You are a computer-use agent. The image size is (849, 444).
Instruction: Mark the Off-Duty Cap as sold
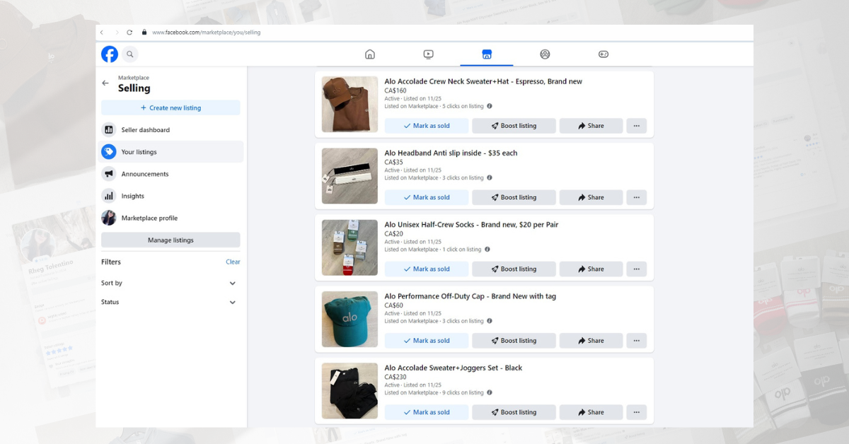tap(427, 341)
